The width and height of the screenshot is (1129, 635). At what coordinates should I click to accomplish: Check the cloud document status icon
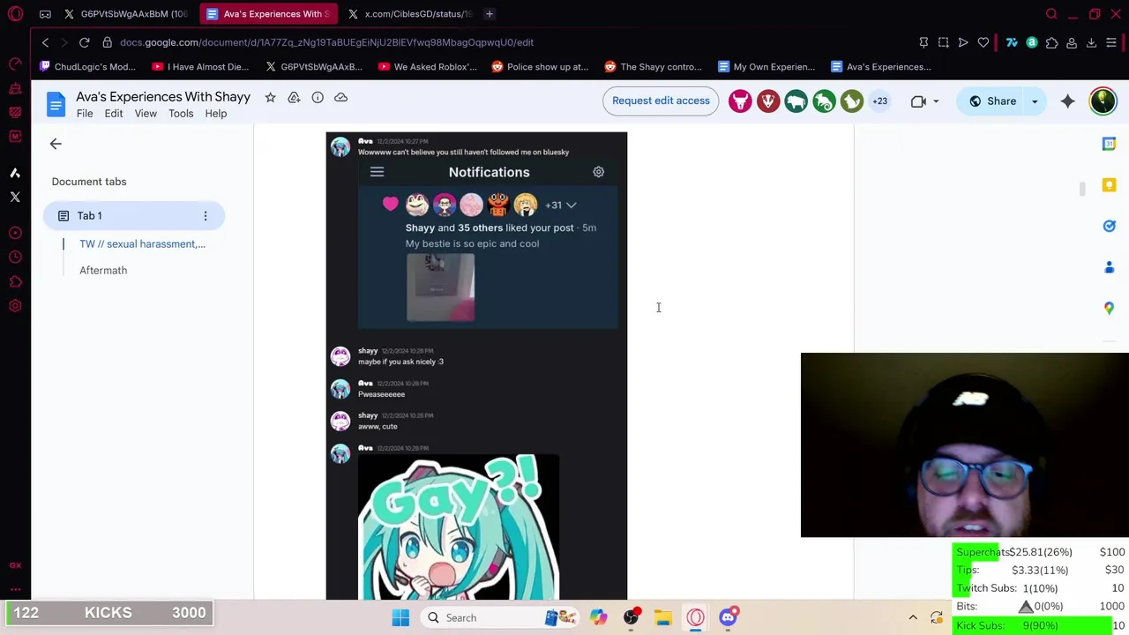[340, 97]
